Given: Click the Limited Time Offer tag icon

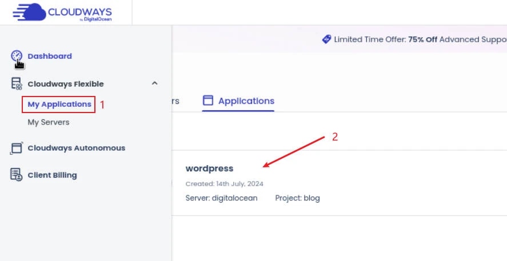Looking at the screenshot, I should pyautogui.click(x=326, y=39).
